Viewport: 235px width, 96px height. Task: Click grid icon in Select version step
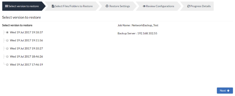(7, 6)
